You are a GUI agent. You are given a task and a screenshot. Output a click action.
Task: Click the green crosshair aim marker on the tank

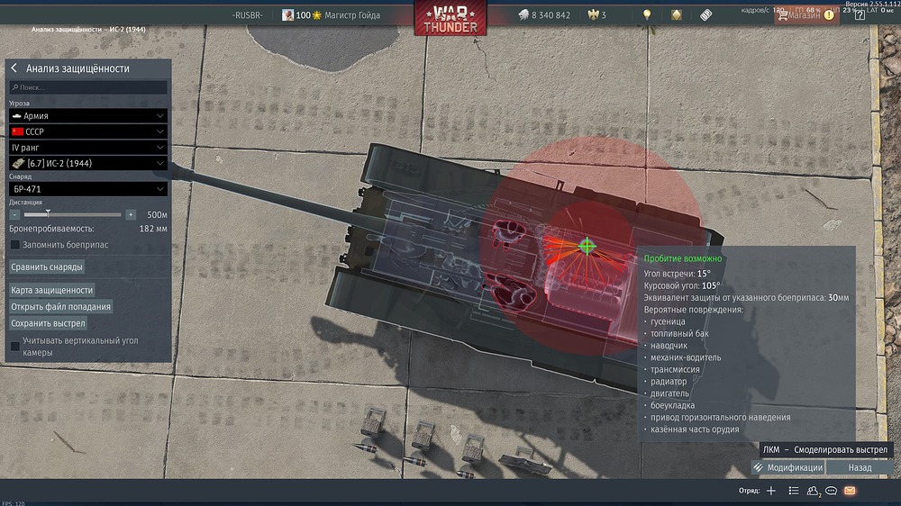pyautogui.click(x=587, y=247)
